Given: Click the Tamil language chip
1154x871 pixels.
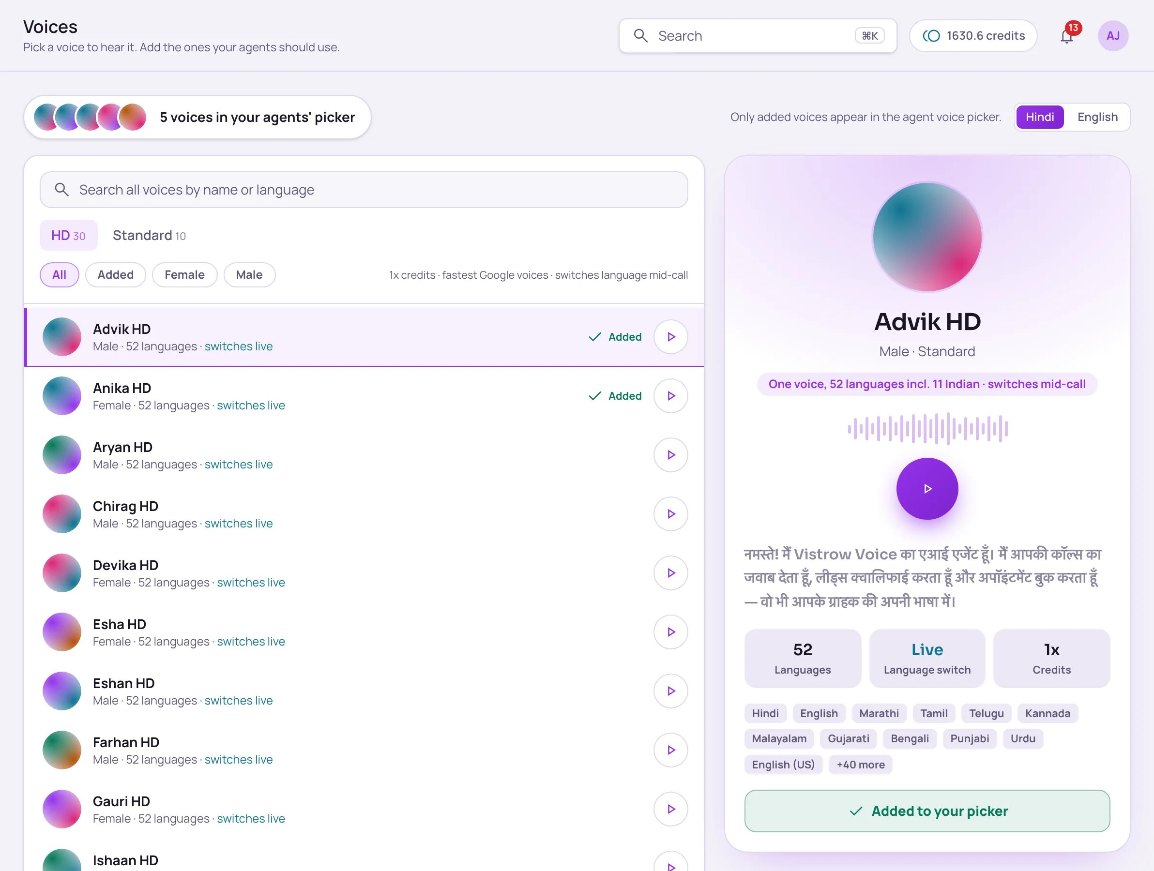Looking at the screenshot, I should 933,713.
